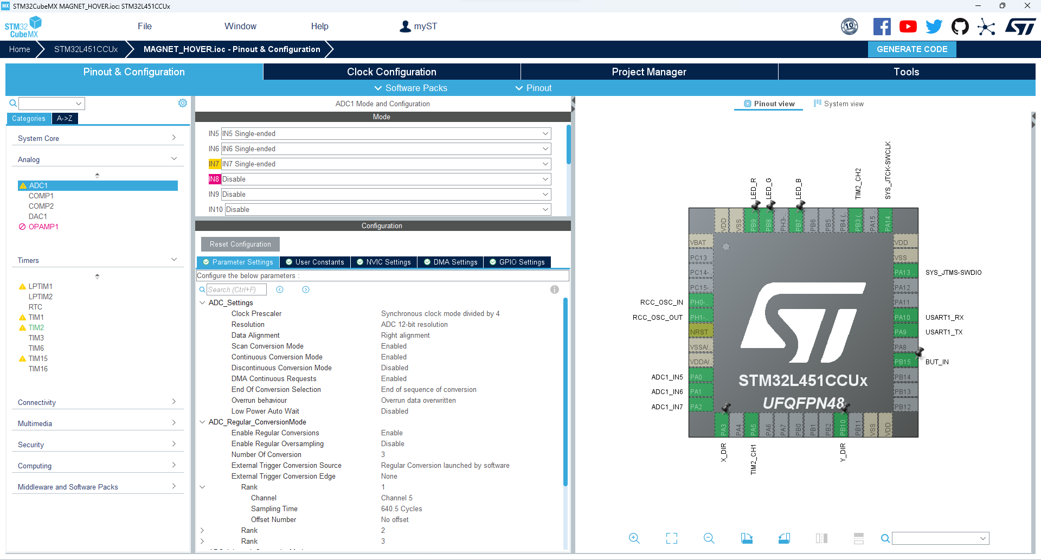Viewport: 1041px width, 560px height.
Task: Open the GPIO Settings tab
Action: [517, 262]
